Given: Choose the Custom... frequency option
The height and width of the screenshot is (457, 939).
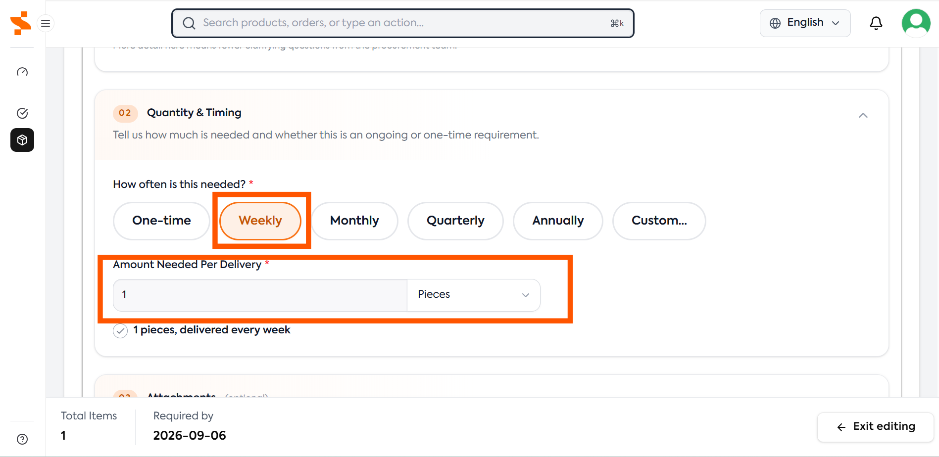Looking at the screenshot, I should click(x=659, y=221).
